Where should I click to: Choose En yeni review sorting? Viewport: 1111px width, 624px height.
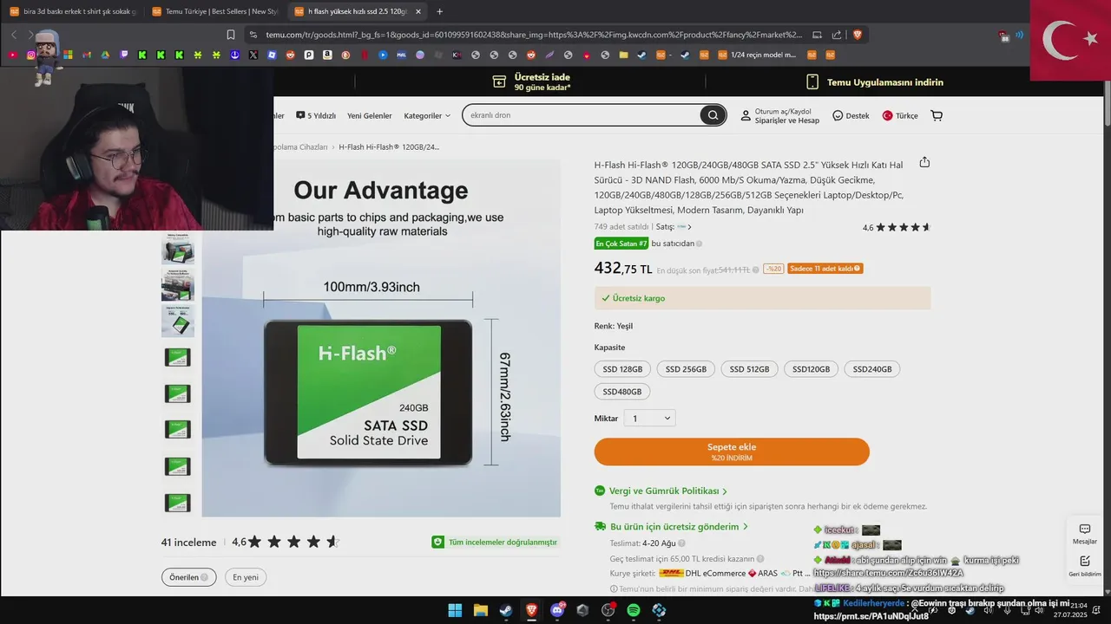[x=246, y=577]
